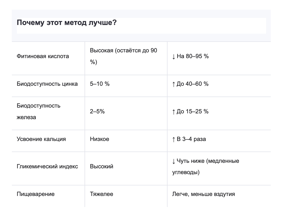285x212 pixels.
Task: Select the 'Пищеварение' row label
Action: pyautogui.click(x=36, y=194)
